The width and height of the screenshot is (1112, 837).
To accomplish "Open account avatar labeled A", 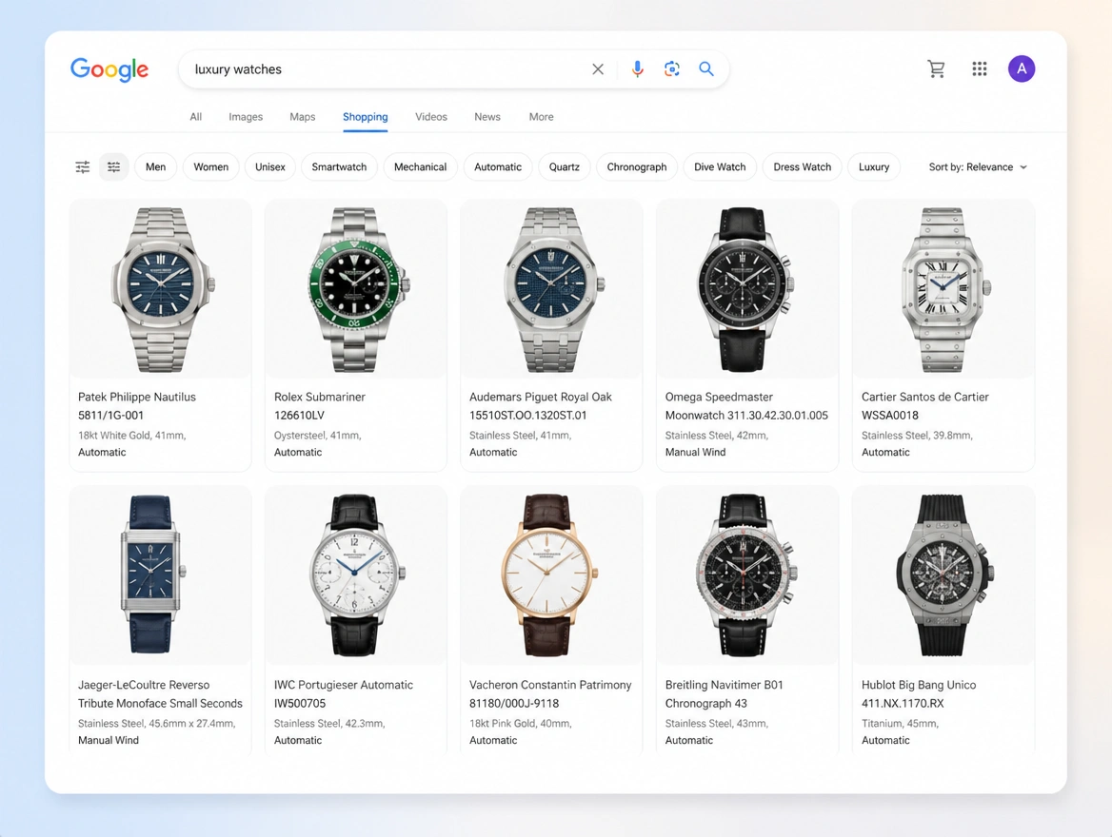I will pyautogui.click(x=1022, y=68).
